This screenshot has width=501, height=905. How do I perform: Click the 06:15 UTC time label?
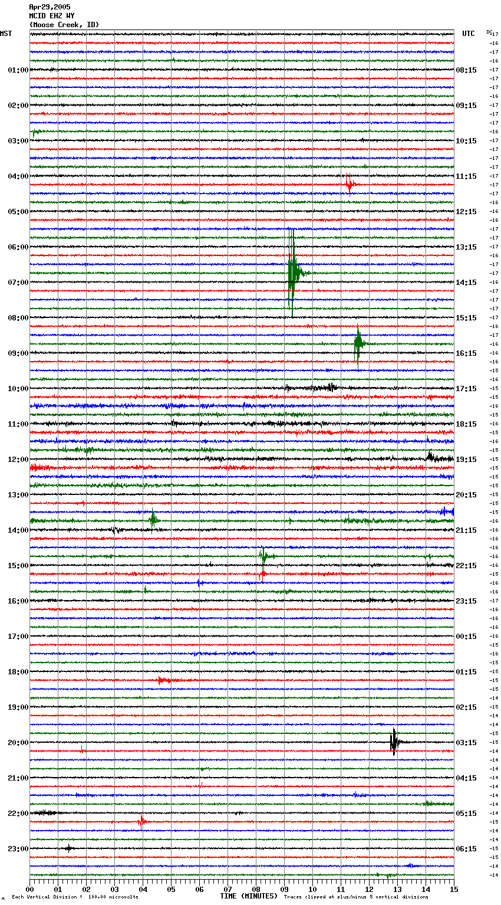[x=466, y=849]
